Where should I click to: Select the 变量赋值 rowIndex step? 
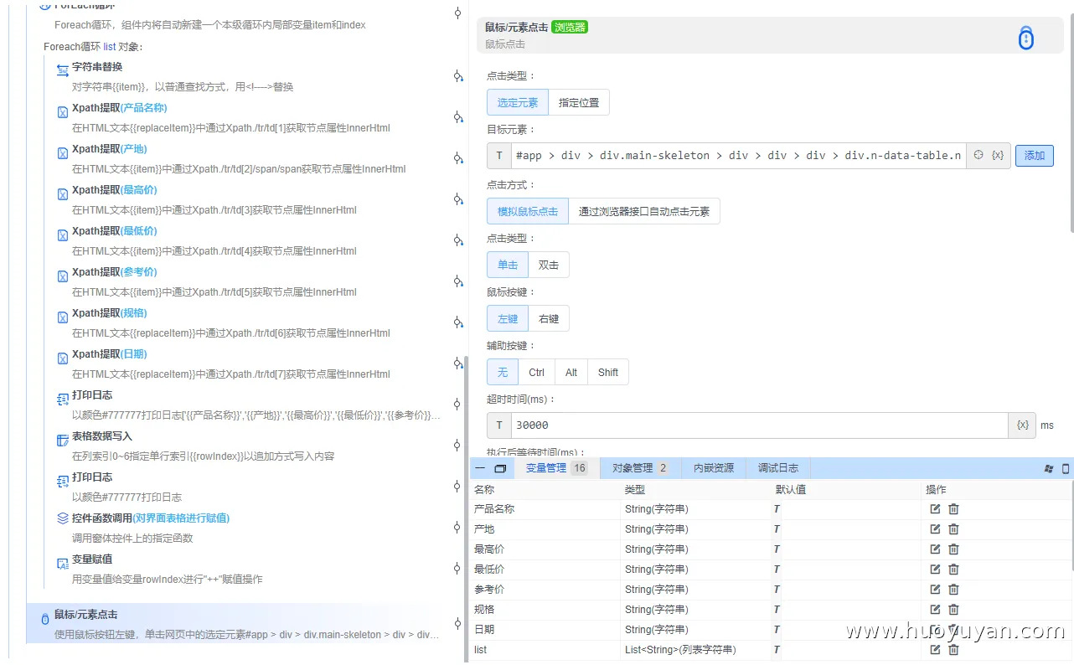click(250, 570)
